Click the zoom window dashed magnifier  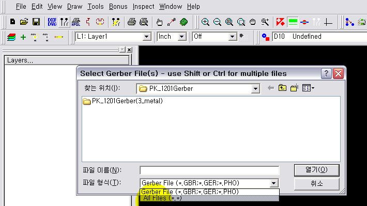(241, 22)
